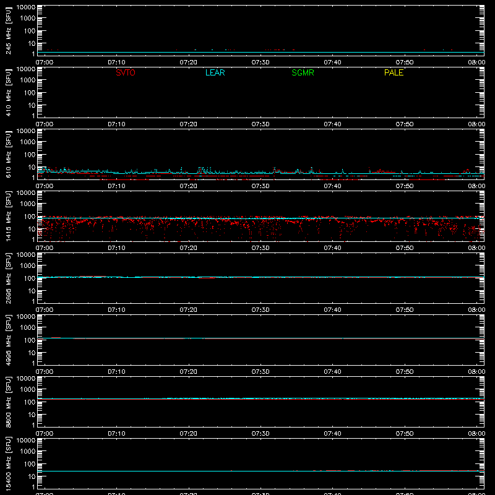Click the red SVTO legend label

pos(126,72)
